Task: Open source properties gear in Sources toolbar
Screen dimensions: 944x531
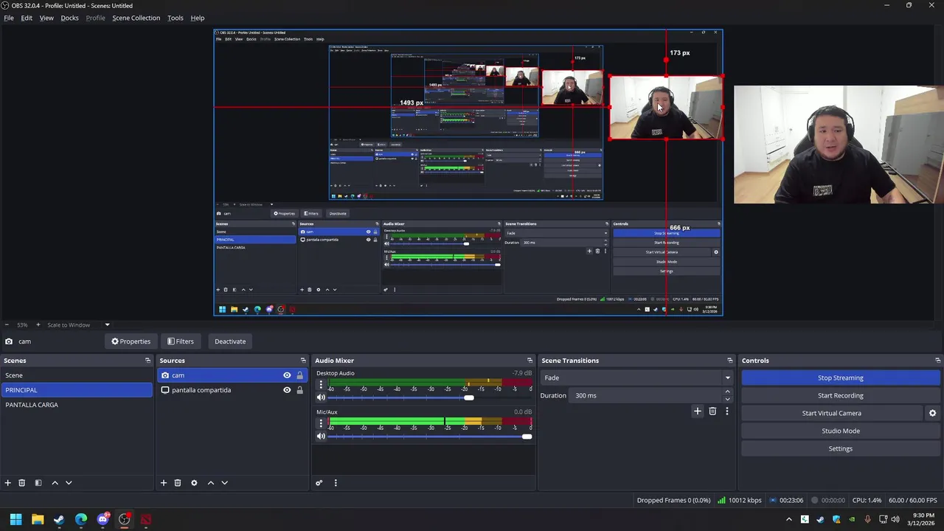Action: pyautogui.click(x=194, y=483)
